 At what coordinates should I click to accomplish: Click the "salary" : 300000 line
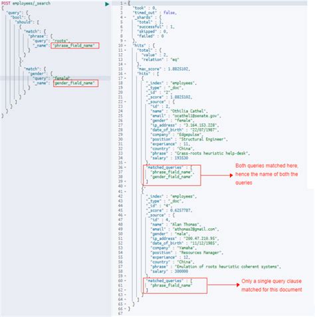pos(169,271)
